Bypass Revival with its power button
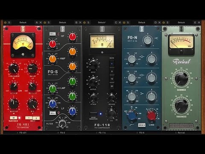The width and height of the screenshot is (205, 154). (x=164, y=23)
